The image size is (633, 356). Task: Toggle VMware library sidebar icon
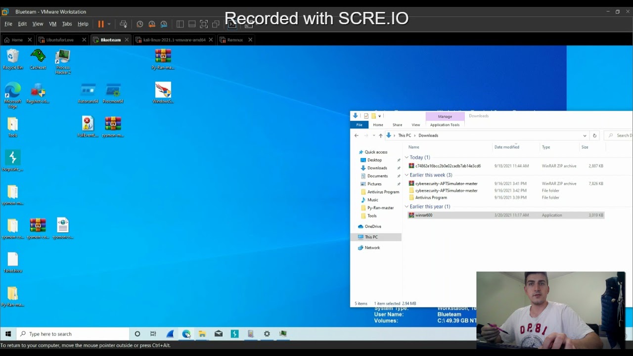[180, 24]
